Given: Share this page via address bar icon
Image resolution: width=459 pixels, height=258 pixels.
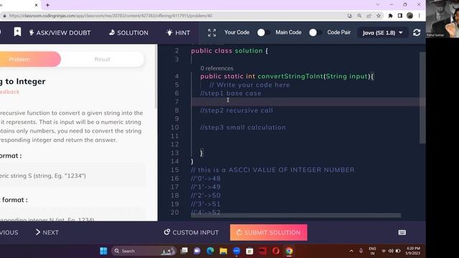Looking at the screenshot, I should pyautogui.click(x=369, y=16).
